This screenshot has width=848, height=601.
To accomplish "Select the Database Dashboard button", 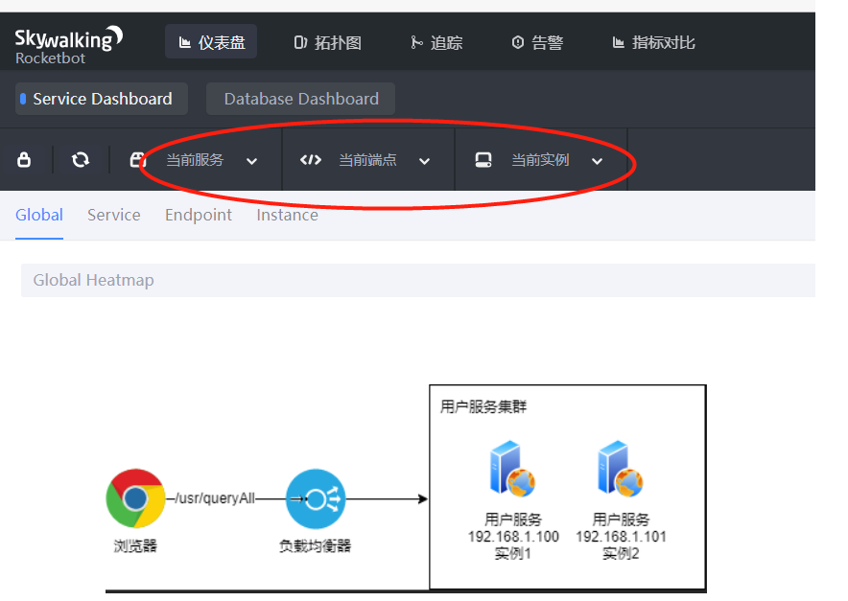I will [300, 99].
